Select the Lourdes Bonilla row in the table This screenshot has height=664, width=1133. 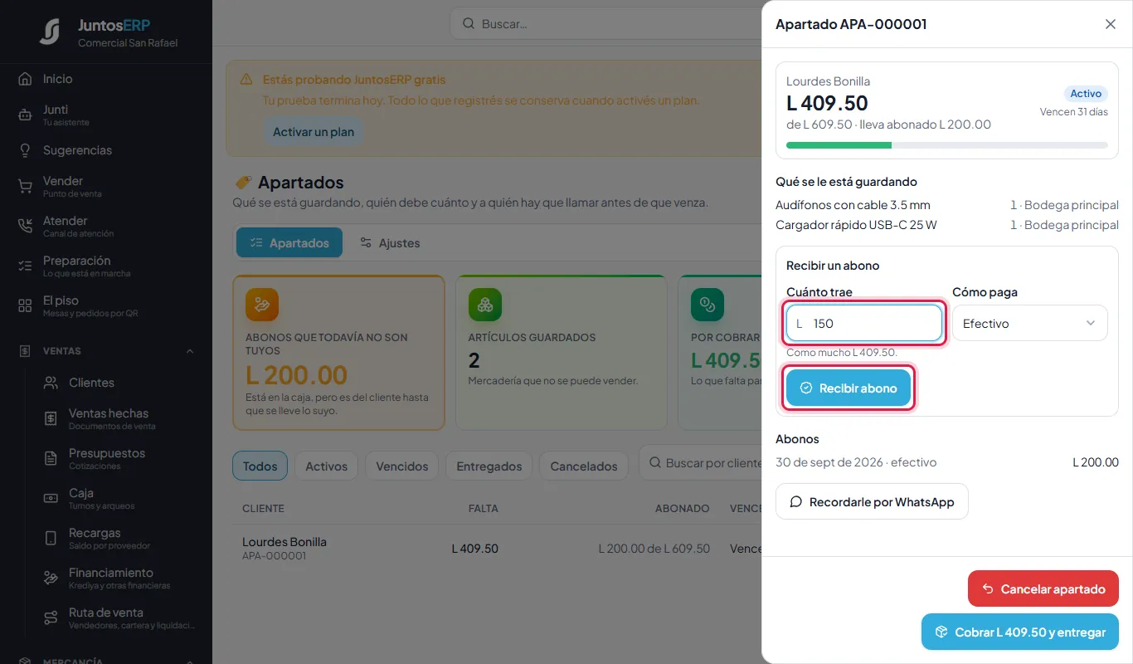(x=498, y=549)
